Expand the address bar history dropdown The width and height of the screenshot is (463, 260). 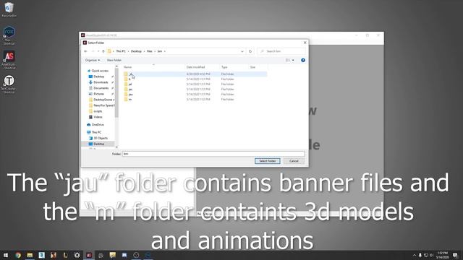242,51
